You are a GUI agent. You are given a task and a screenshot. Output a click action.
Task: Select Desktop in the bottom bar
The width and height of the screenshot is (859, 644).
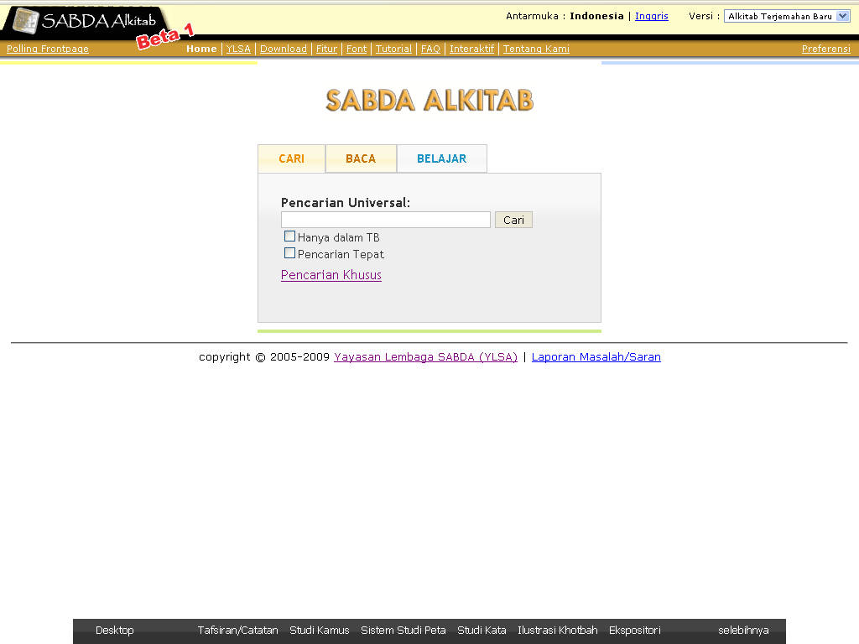pyautogui.click(x=114, y=631)
